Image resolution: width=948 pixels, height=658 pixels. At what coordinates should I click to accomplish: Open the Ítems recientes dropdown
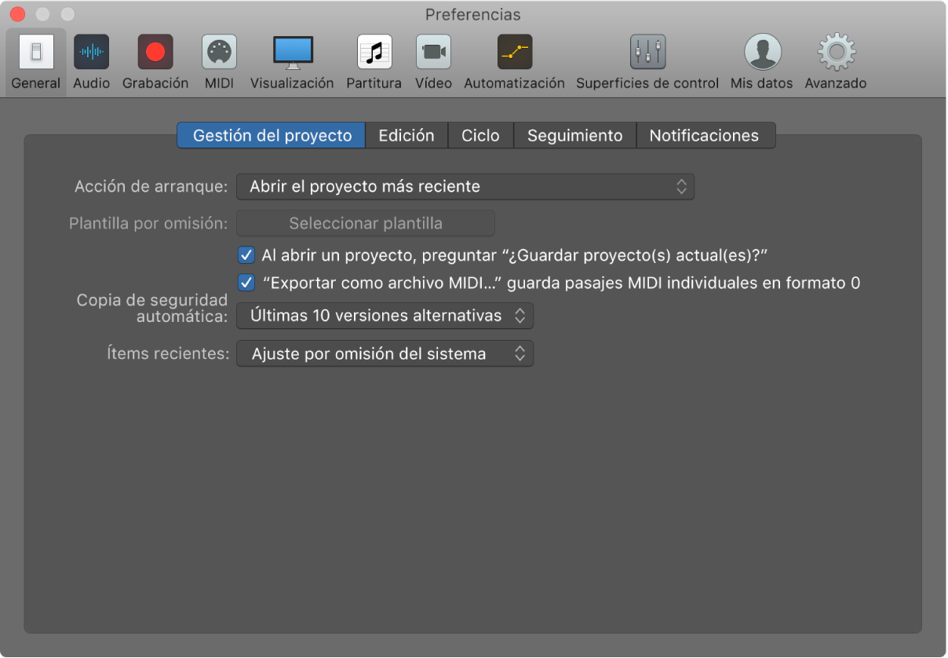pyautogui.click(x=385, y=354)
